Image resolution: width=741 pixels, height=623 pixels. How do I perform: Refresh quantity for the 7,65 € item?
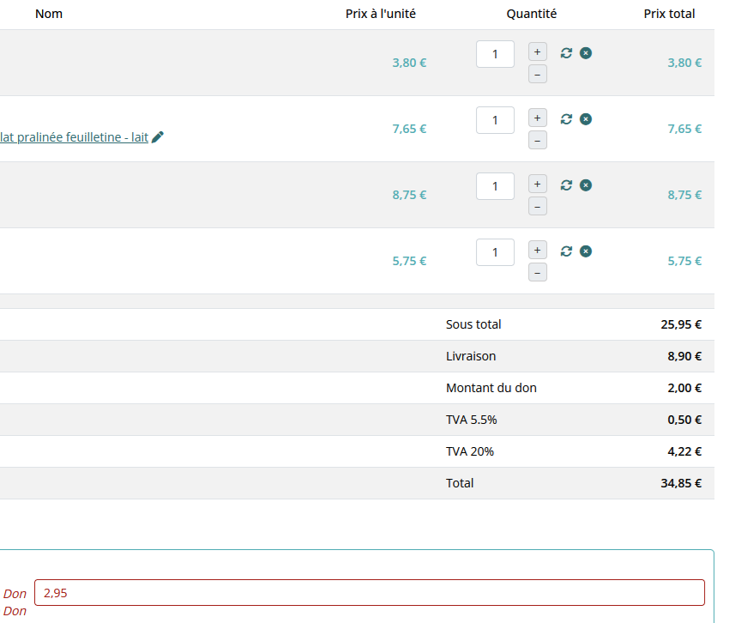(566, 119)
